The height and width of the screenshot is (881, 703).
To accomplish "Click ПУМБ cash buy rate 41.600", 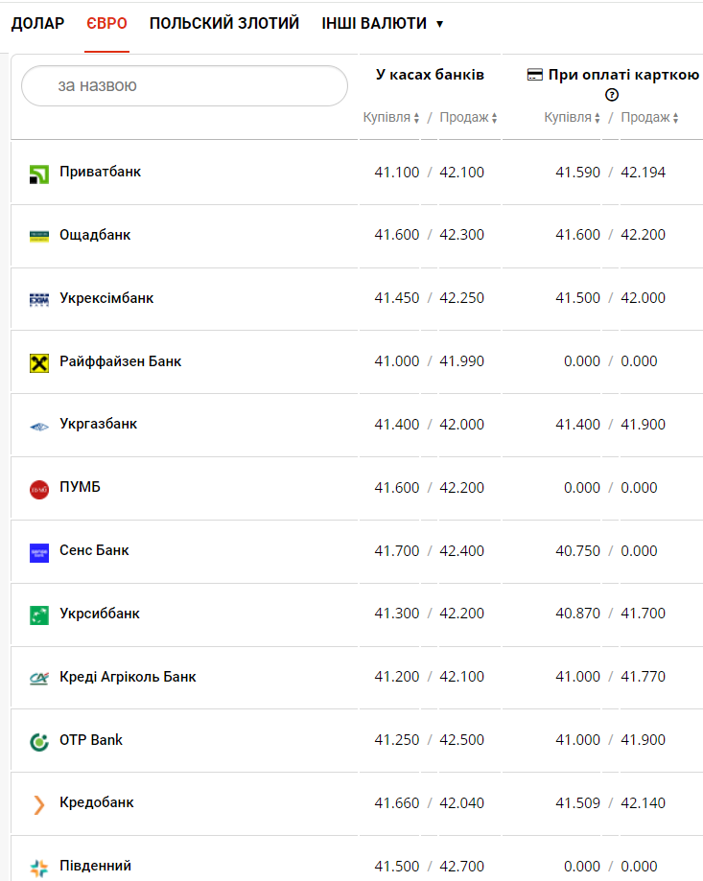I will pyautogui.click(x=397, y=488).
